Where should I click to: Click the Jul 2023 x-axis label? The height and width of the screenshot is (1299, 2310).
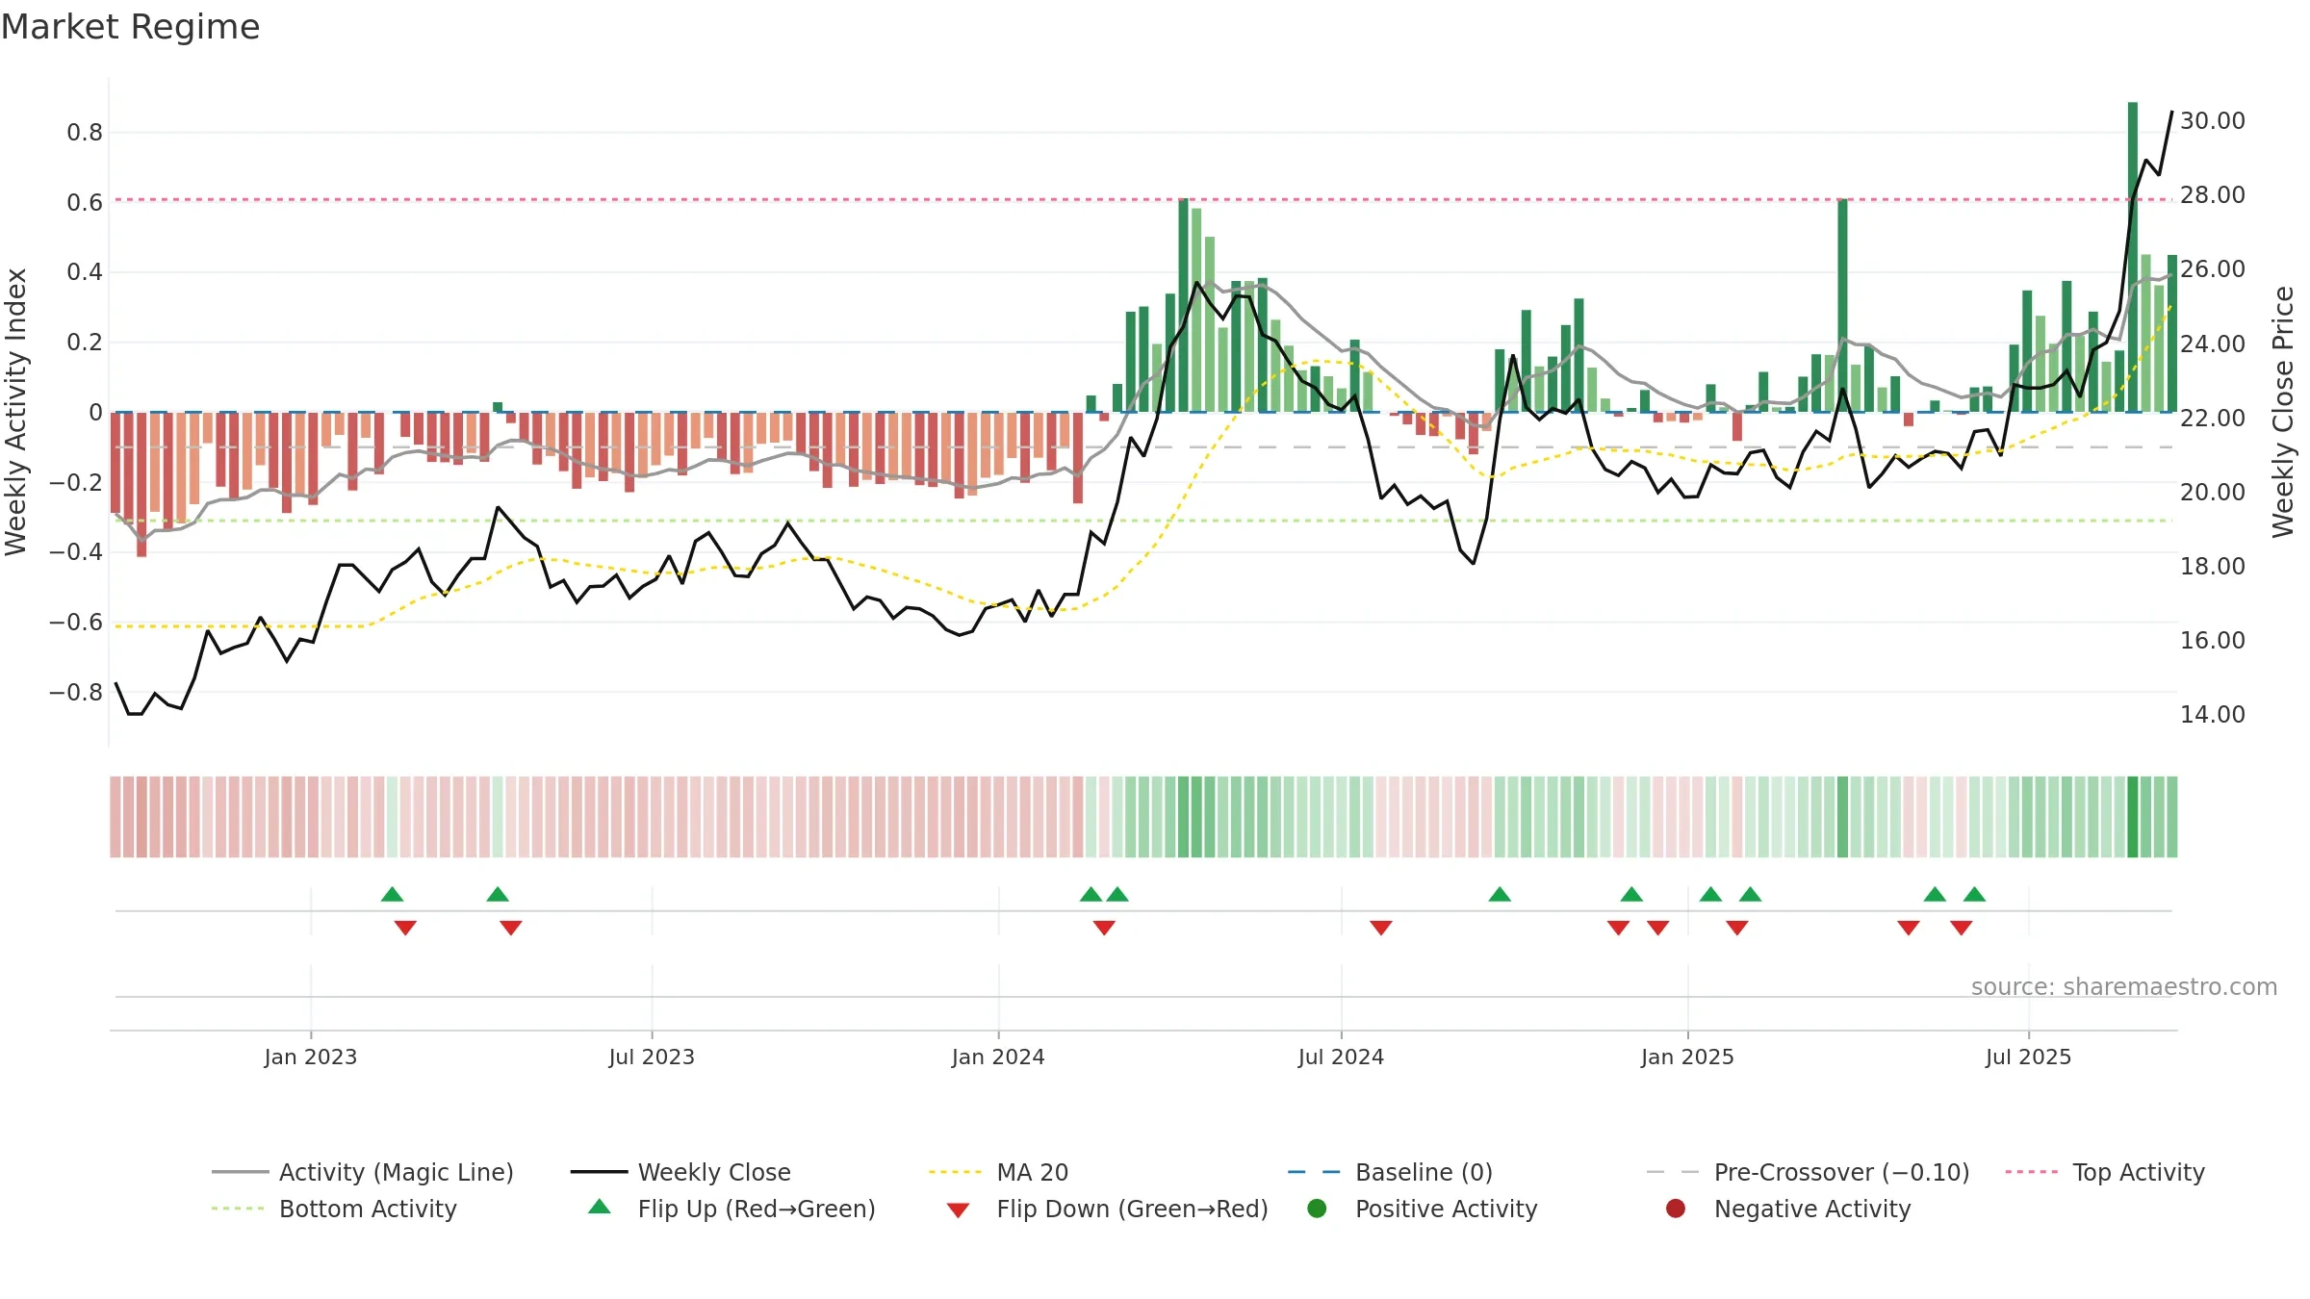point(652,1057)
